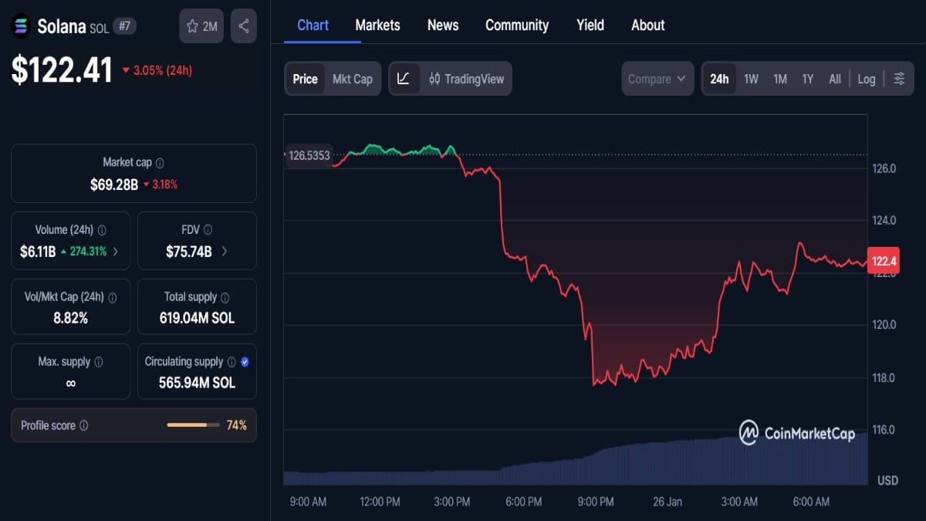Open the Yield tab
926x521 pixels.
pyautogui.click(x=590, y=25)
